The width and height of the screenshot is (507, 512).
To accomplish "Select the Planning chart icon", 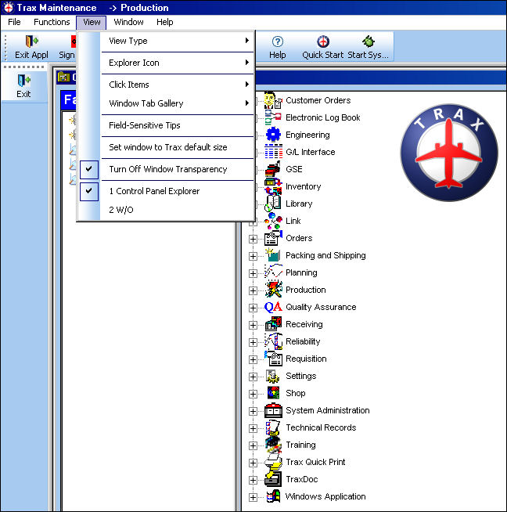I will tap(273, 272).
